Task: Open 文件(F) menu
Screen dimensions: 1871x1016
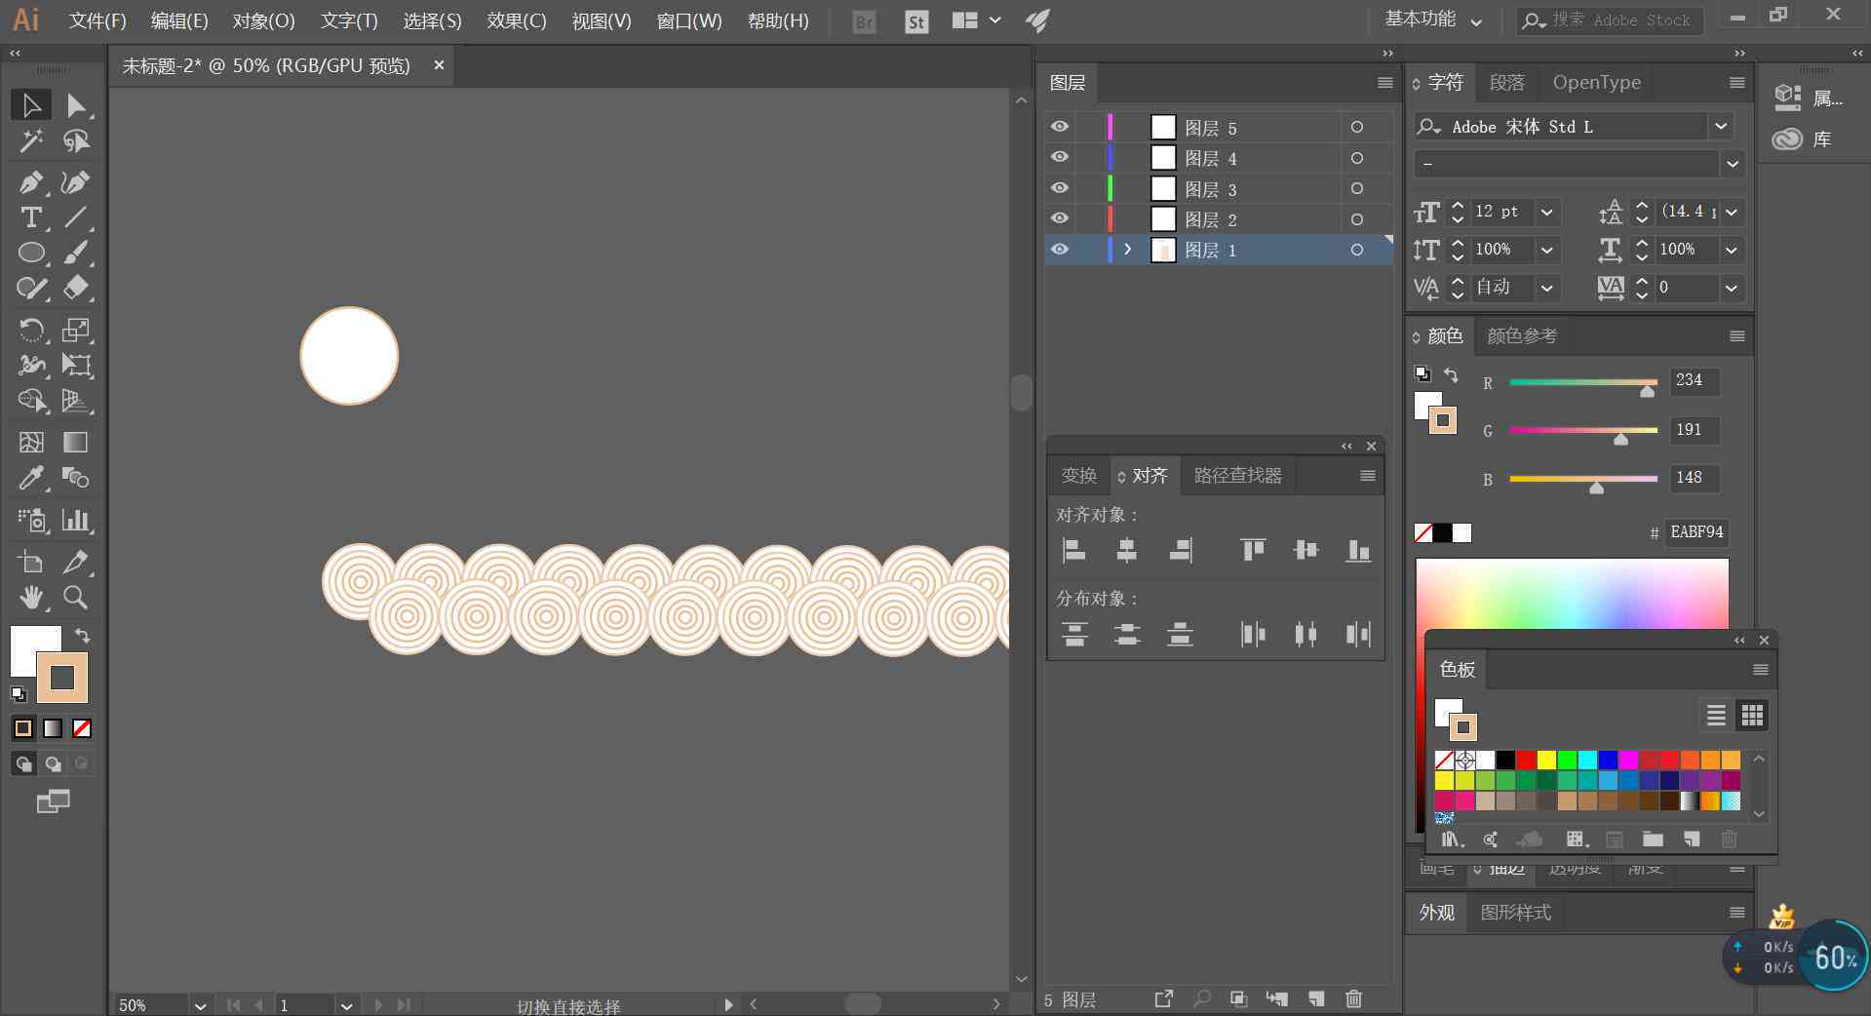Action: coord(97,20)
